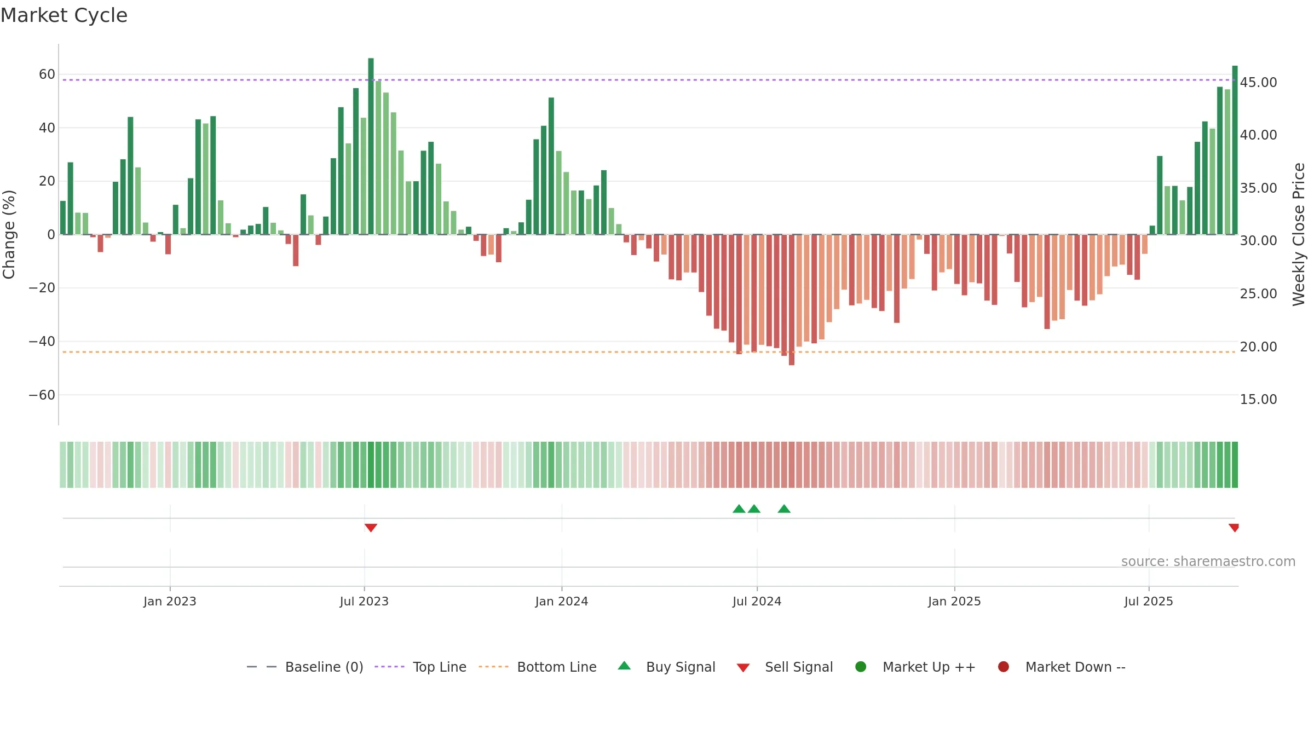
Task: Click the Change (%) axis title
Action: click(9, 234)
